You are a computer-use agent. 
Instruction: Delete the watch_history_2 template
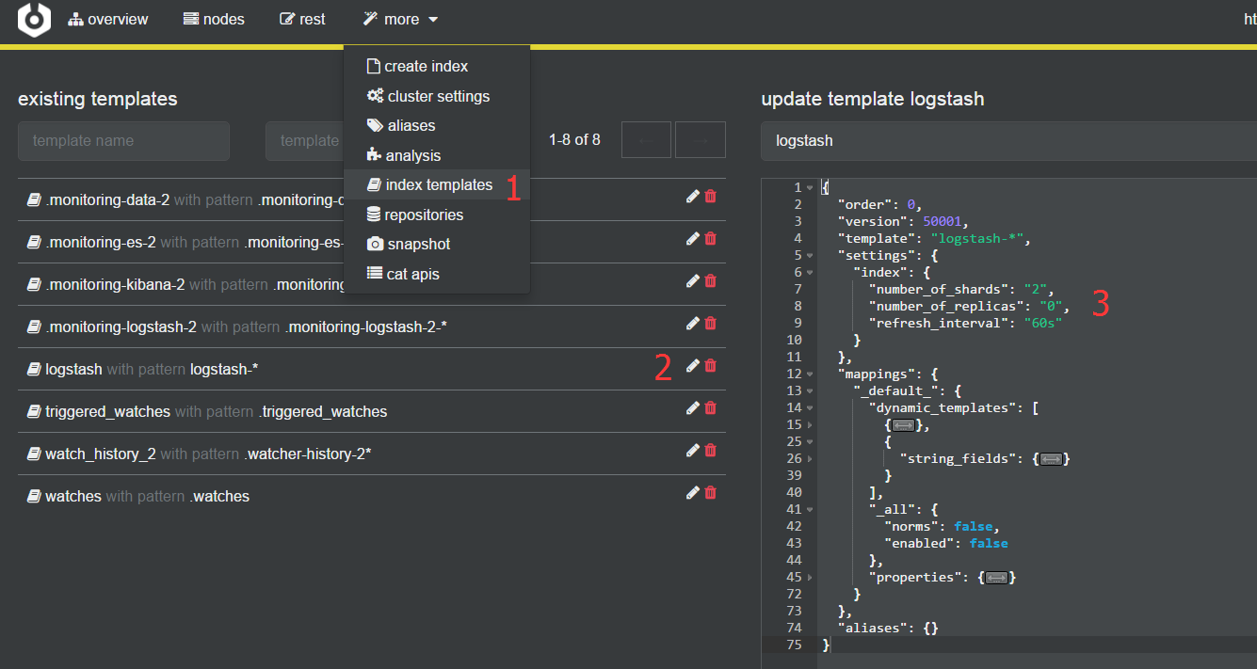coord(711,450)
